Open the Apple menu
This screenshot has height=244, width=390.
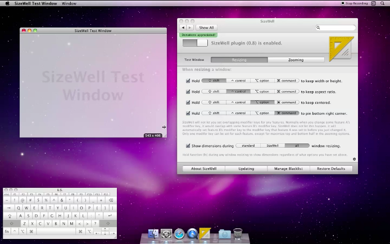pos(7,3)
